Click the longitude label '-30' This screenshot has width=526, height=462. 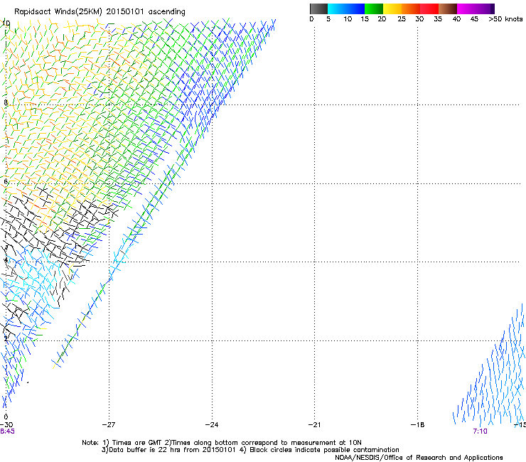6,425
